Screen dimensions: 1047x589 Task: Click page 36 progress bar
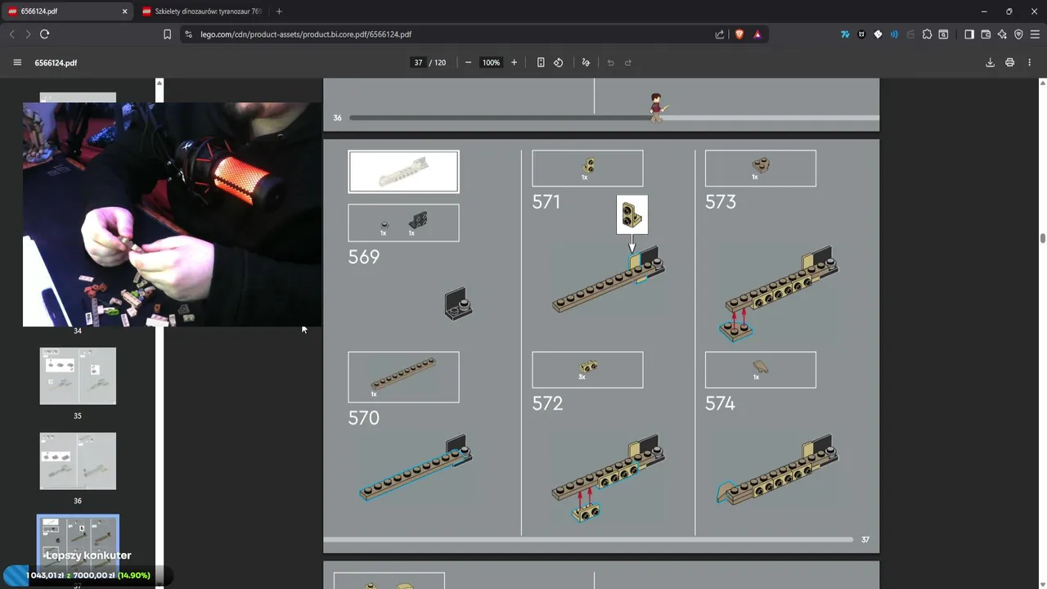coord(614,118)
